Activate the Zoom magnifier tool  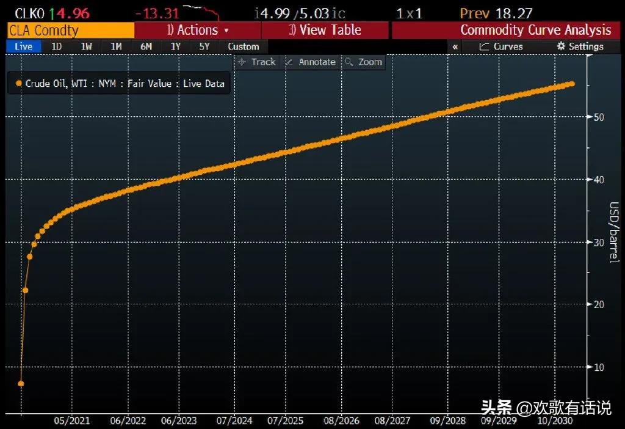point(363,62)
